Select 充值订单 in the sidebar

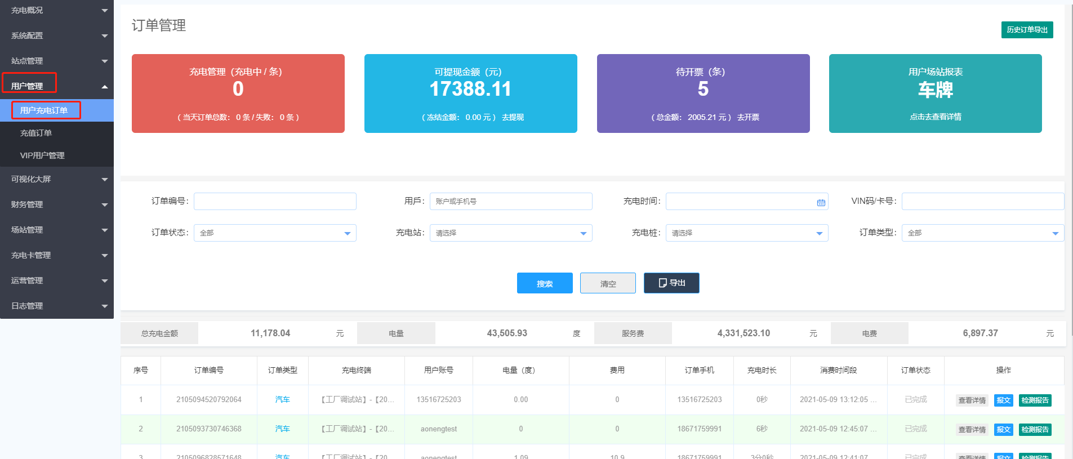click(x=36, y=133)
